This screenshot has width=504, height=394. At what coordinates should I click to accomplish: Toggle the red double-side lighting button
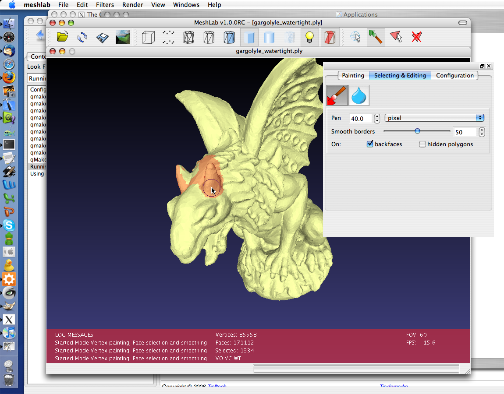click(330, 37)
